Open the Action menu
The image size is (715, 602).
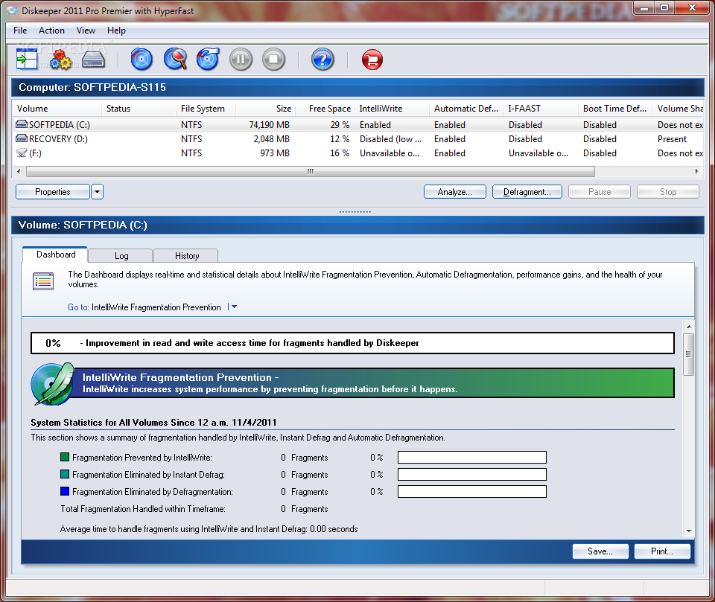point(51,31)
